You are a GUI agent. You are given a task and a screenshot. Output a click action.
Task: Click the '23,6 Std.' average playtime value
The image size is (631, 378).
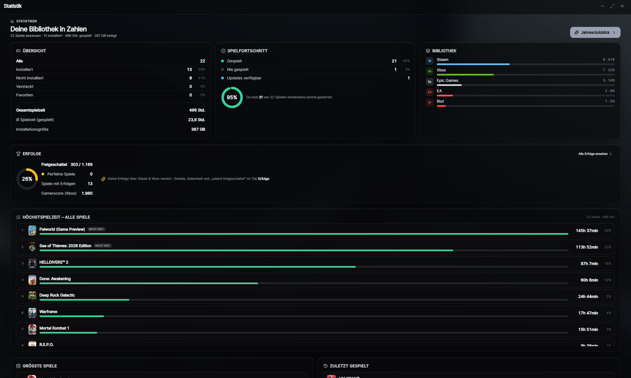pos(197,120)
